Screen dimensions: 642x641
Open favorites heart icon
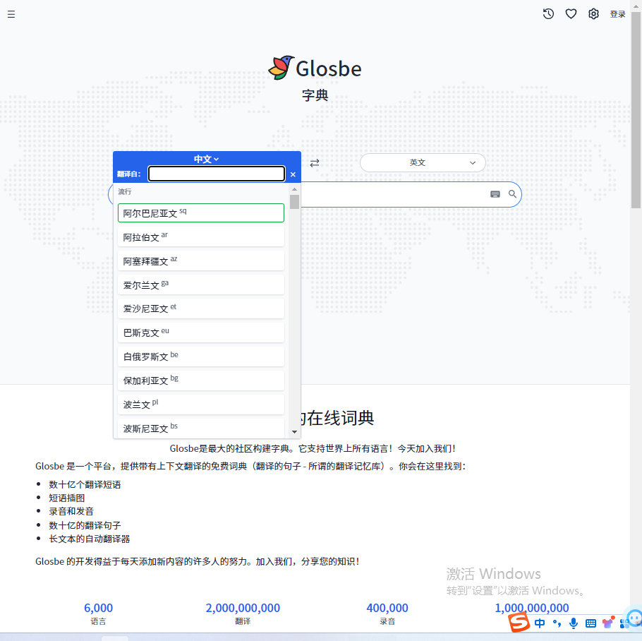571,14
